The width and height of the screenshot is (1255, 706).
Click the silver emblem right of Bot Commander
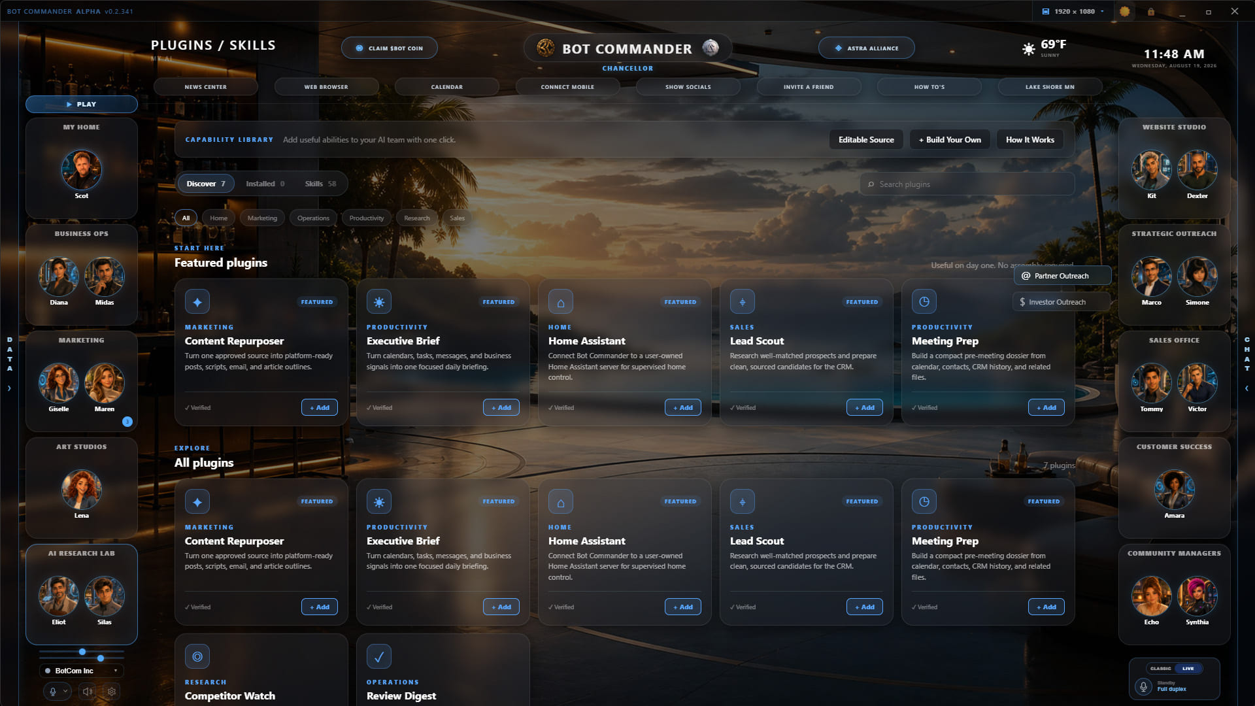(711, 48)
